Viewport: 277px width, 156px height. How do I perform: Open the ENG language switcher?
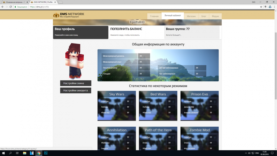coord(257,153)
